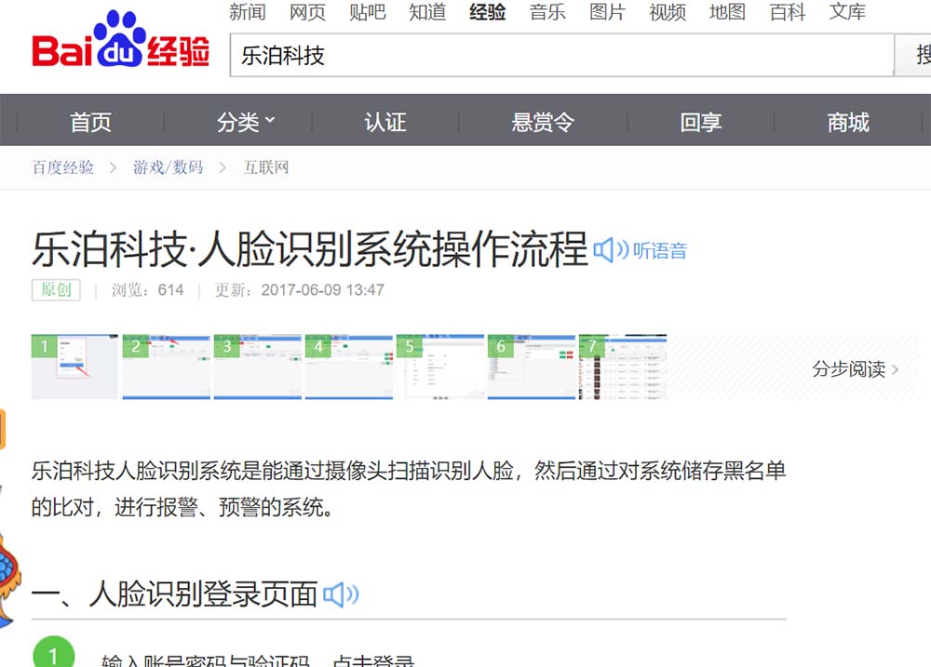The image size is (931, 667).
Task: Open 悬赏令 navigation item
Action: pos(542,122)
